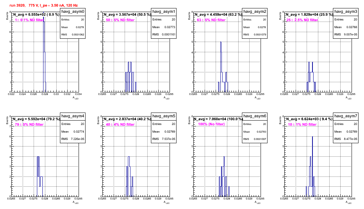Screen dimensions: 364x209
Task: Click Mean 0.0278 in havg_asym0 stats box
Action: [72, 27]
